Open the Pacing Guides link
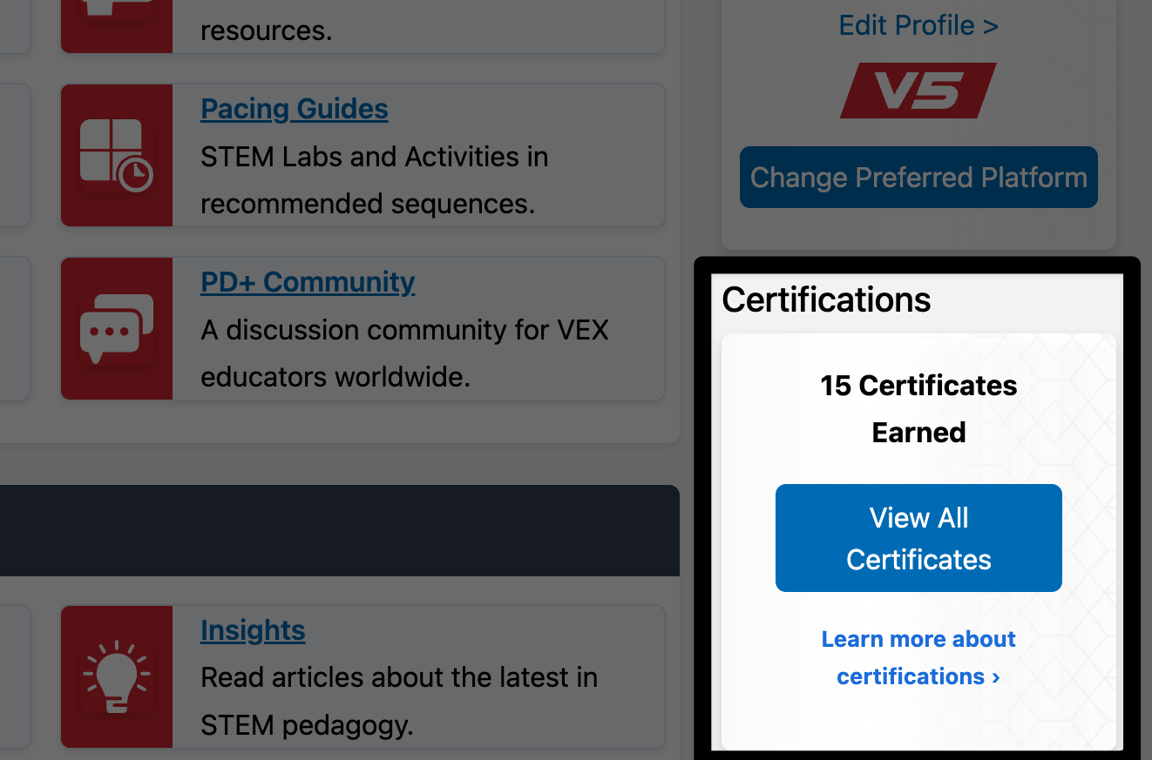1152x760 pixels. pyautogui.click(x=295, y=109)
